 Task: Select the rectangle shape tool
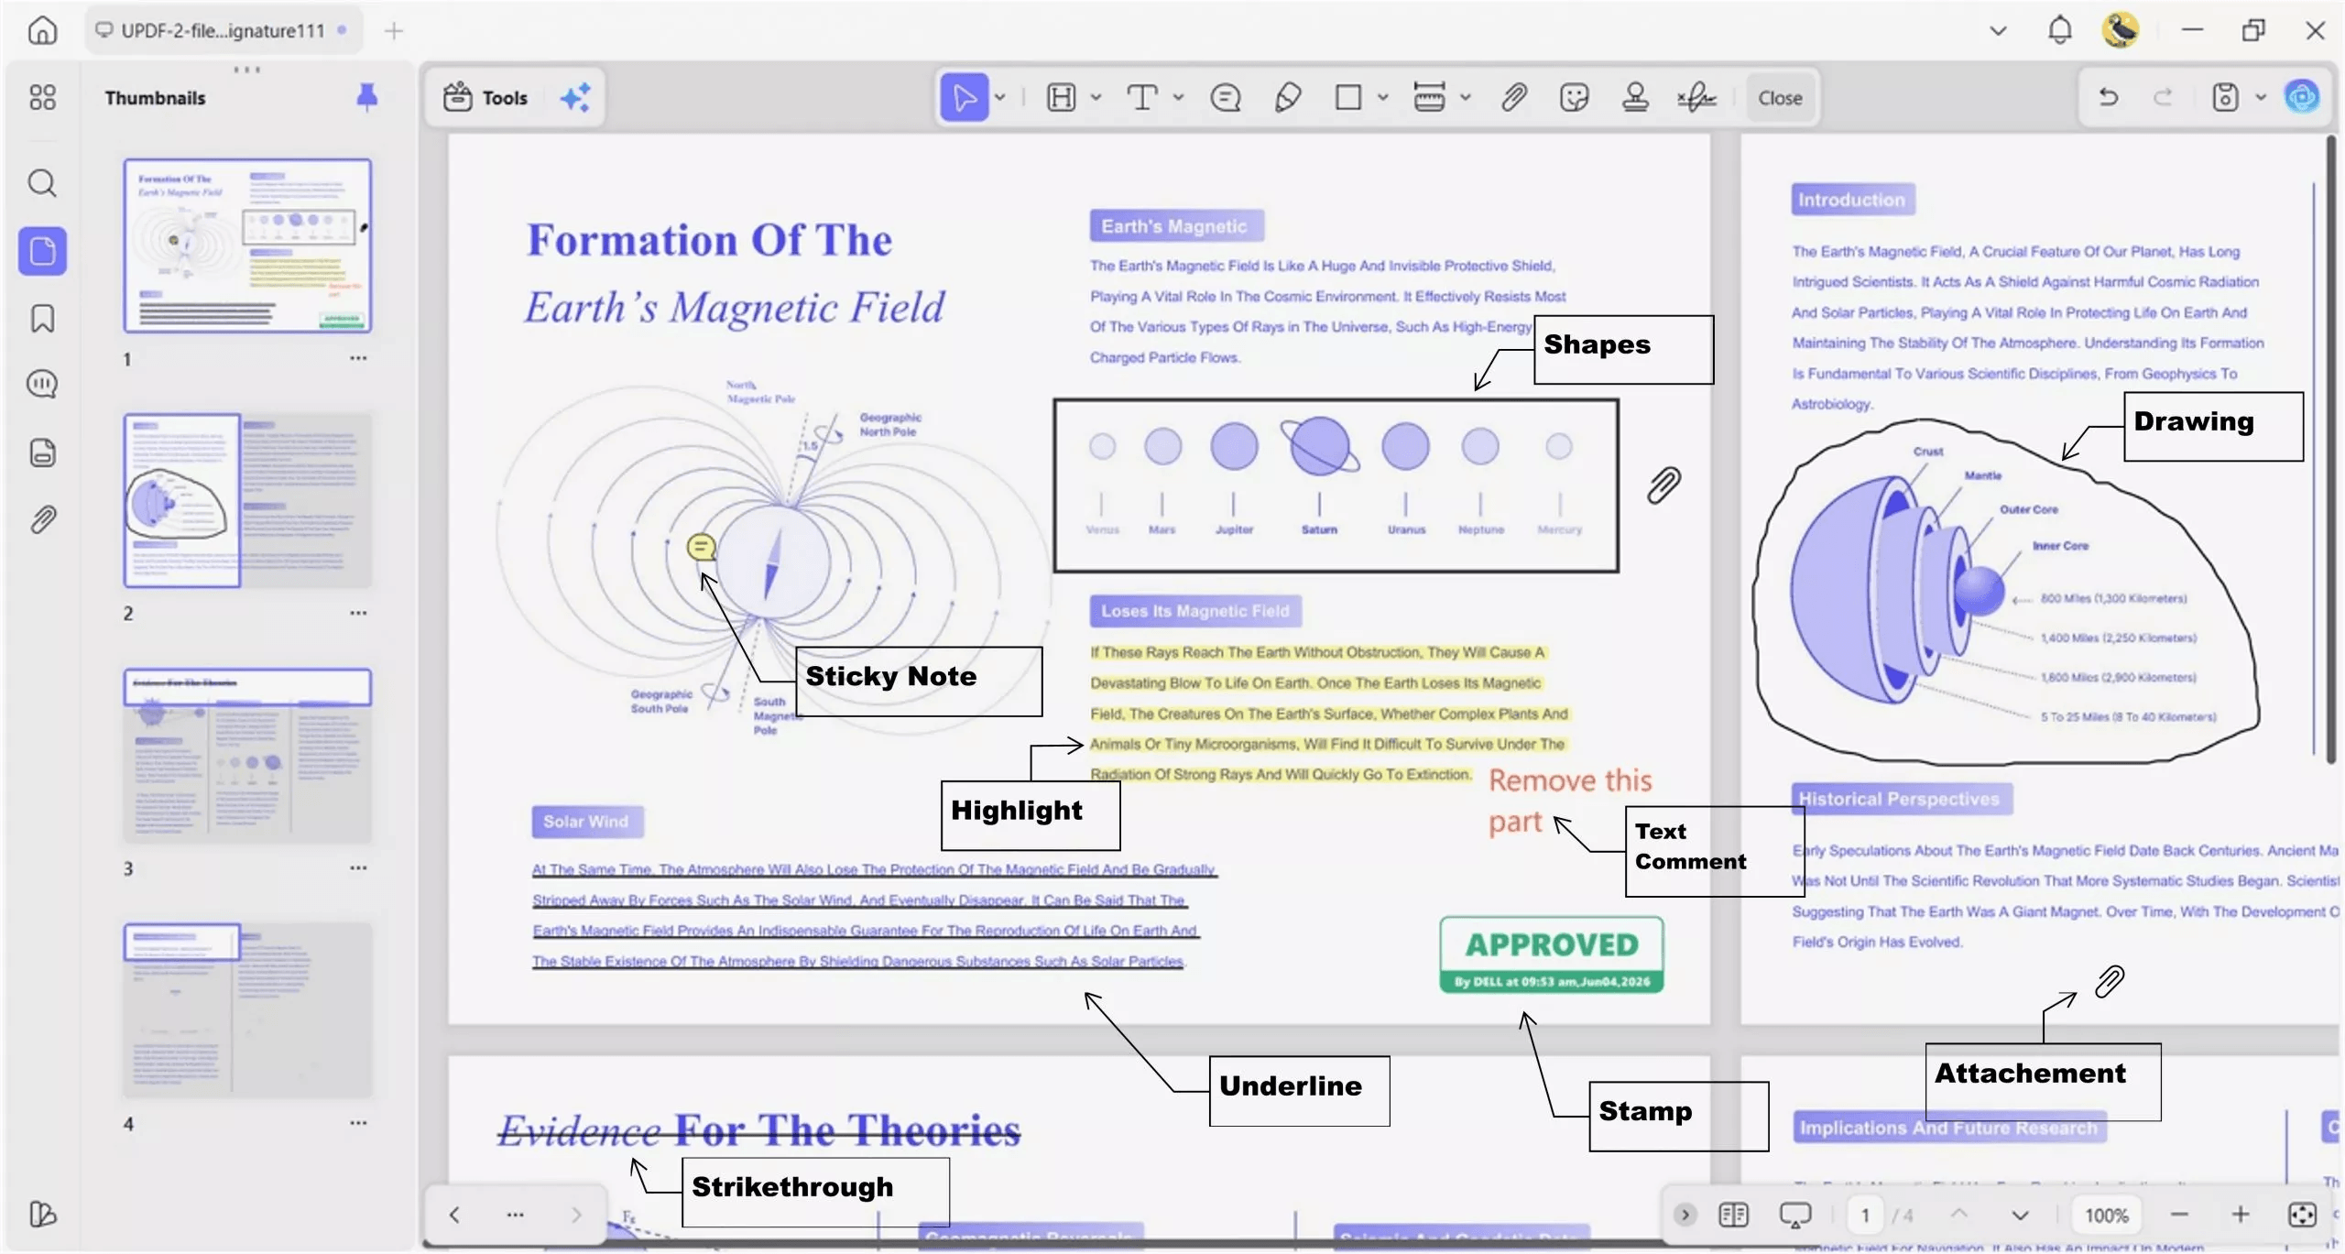(1347, 97)
